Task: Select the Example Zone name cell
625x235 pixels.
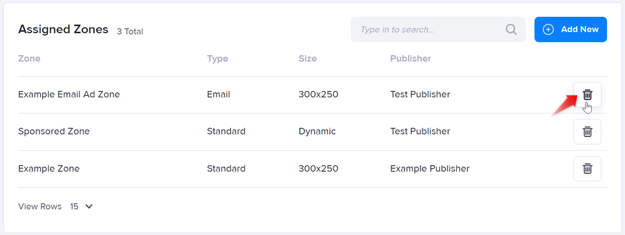Action: [x=49, y=168]
